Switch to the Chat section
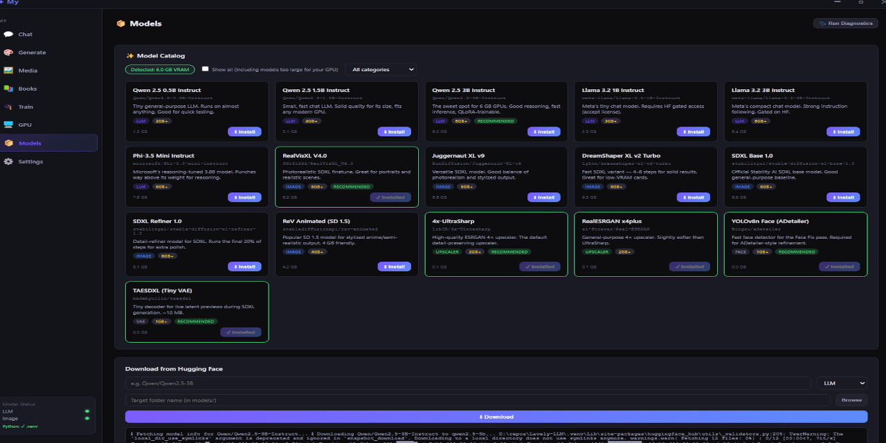 pos(26,34)
